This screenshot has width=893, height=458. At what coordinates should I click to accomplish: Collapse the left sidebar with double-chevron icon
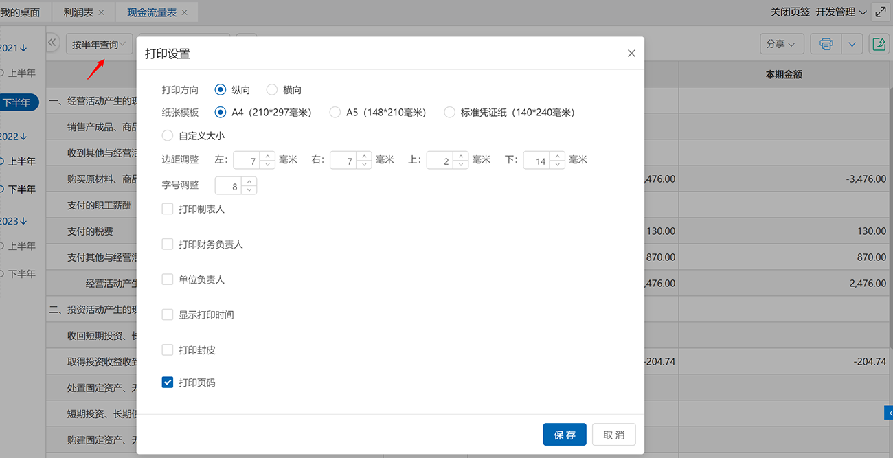tap(53, 43)
